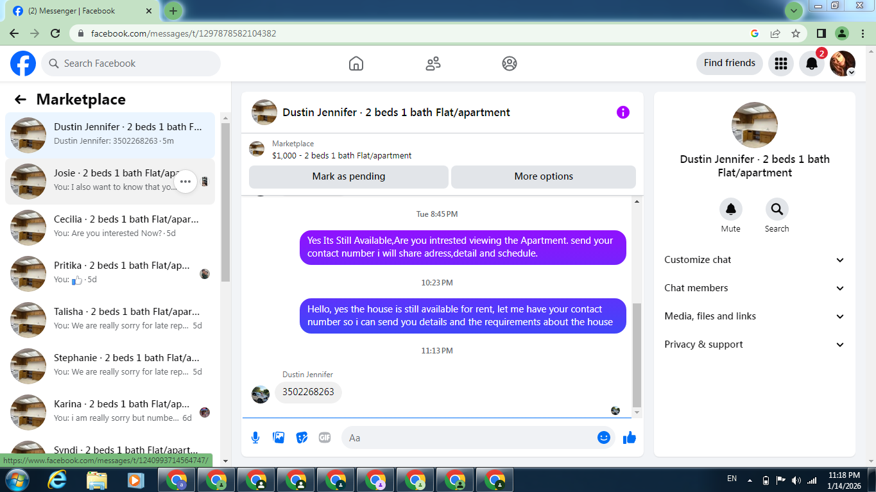
Task: Open Windows Start button
Action: 16,479
